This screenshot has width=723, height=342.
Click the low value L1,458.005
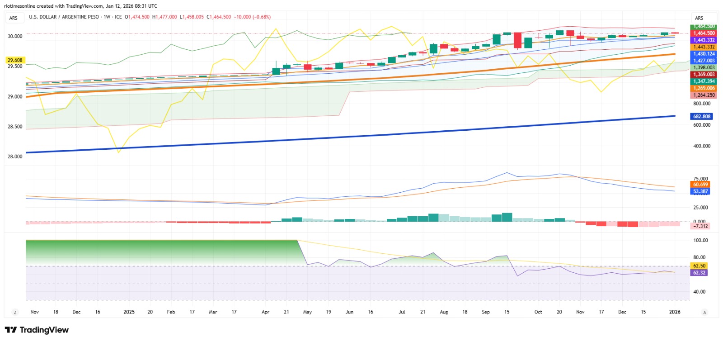click(x=192, y=17)
